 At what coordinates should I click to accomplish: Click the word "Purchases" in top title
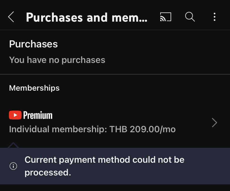55,17
